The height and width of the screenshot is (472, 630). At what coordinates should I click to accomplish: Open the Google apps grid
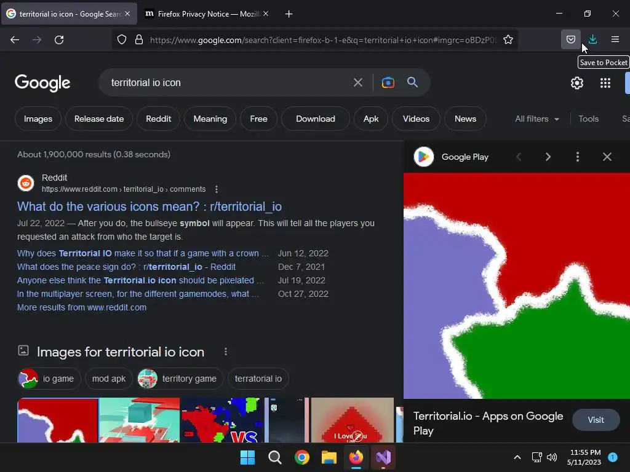(605, 83)
